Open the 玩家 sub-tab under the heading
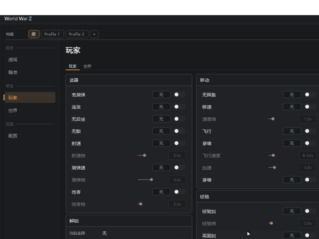Image resolution: width=319 pixels, height=239 pixels. [x=73, y=66]
